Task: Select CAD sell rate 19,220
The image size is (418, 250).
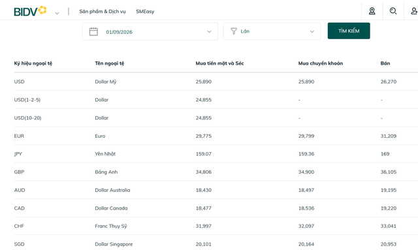Action: coord(389,208)
